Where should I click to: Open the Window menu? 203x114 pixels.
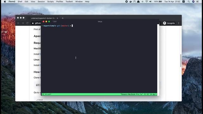point(79,2)
